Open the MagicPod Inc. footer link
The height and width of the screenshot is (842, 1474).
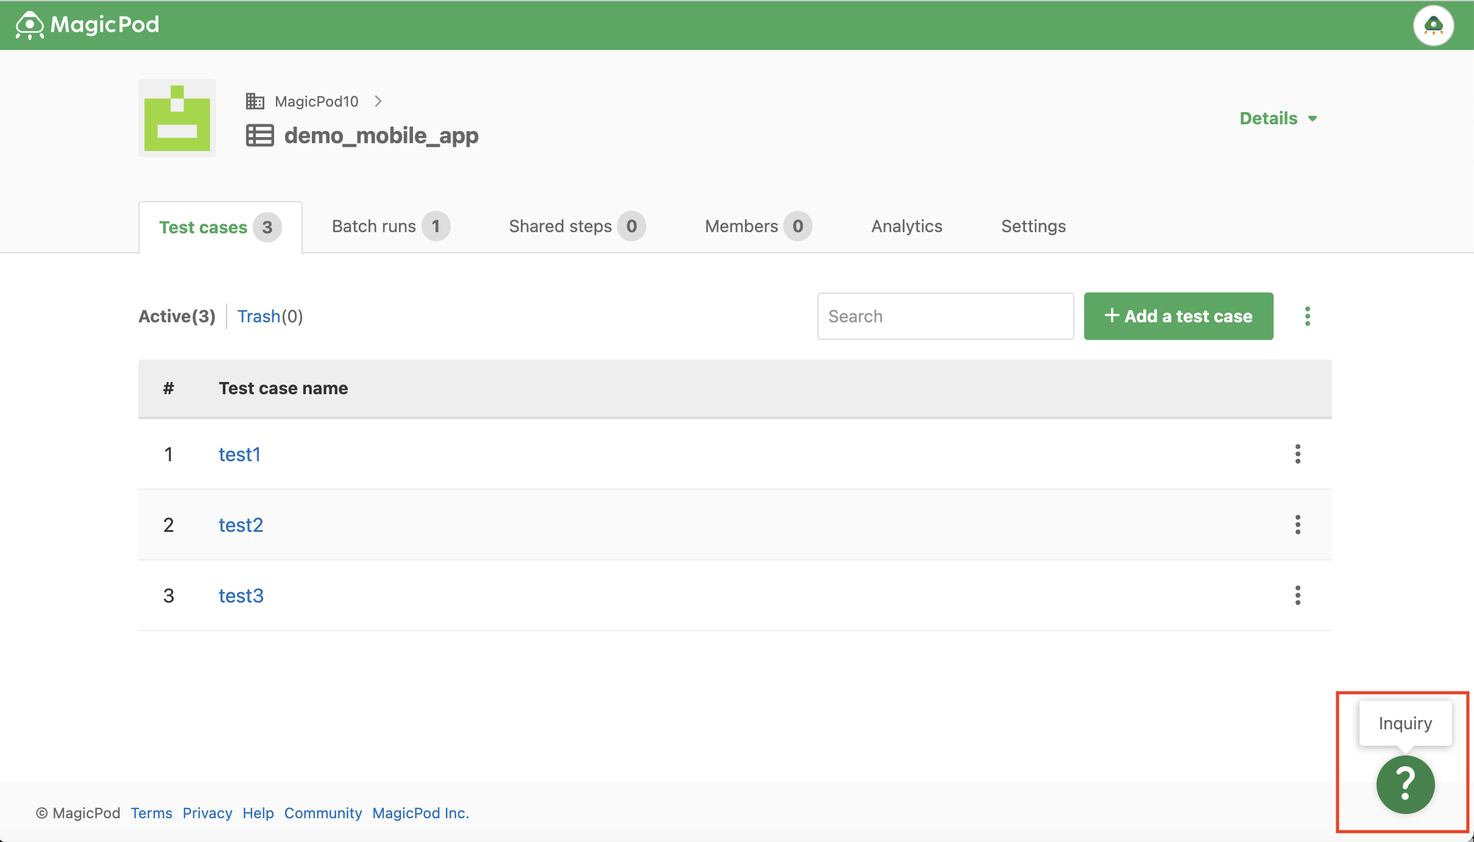point(421,813)
